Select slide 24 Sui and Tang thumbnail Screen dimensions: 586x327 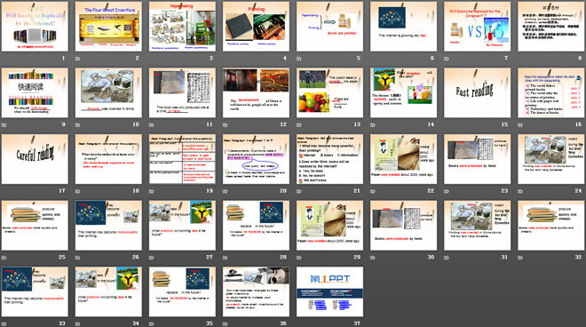coord(550,159)
